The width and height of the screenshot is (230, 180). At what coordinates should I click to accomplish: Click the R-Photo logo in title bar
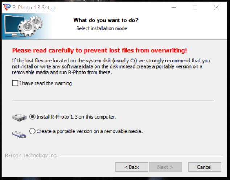[x=7, y=7]
